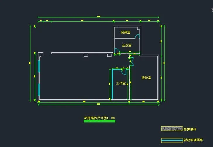Select the 储藏室 door swing arc
The height and width of the screenshot is (147, 213).
click(137, 36)
